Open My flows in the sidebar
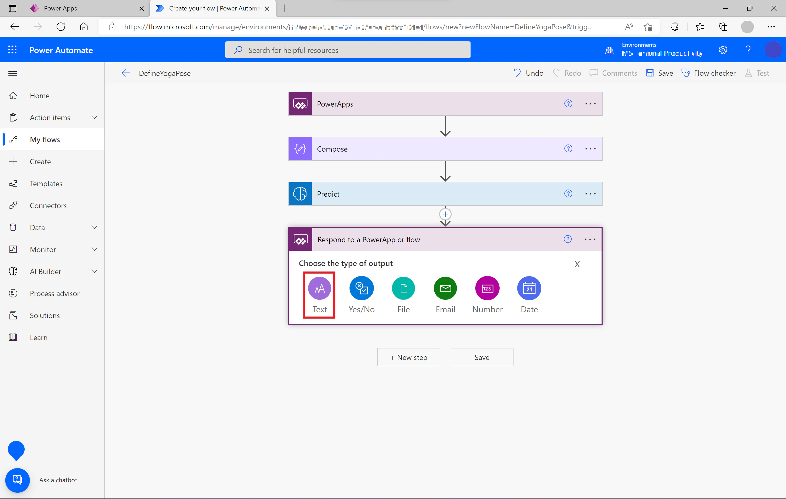The image size is (786, 499). [52, 140]
